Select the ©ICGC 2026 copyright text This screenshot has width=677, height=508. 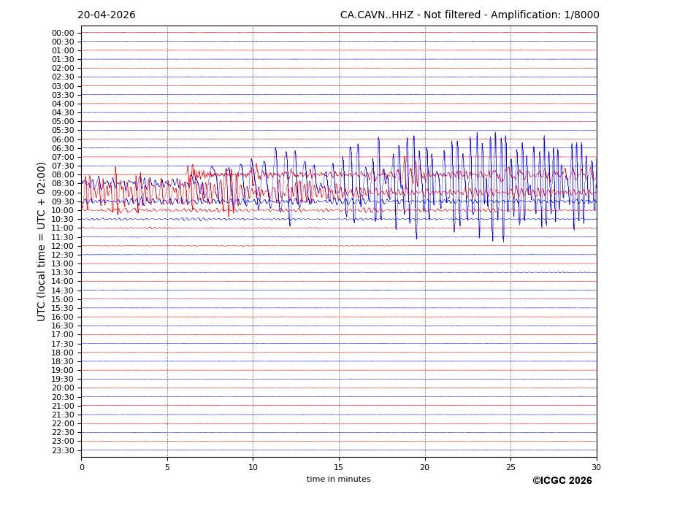pos(562,481)
